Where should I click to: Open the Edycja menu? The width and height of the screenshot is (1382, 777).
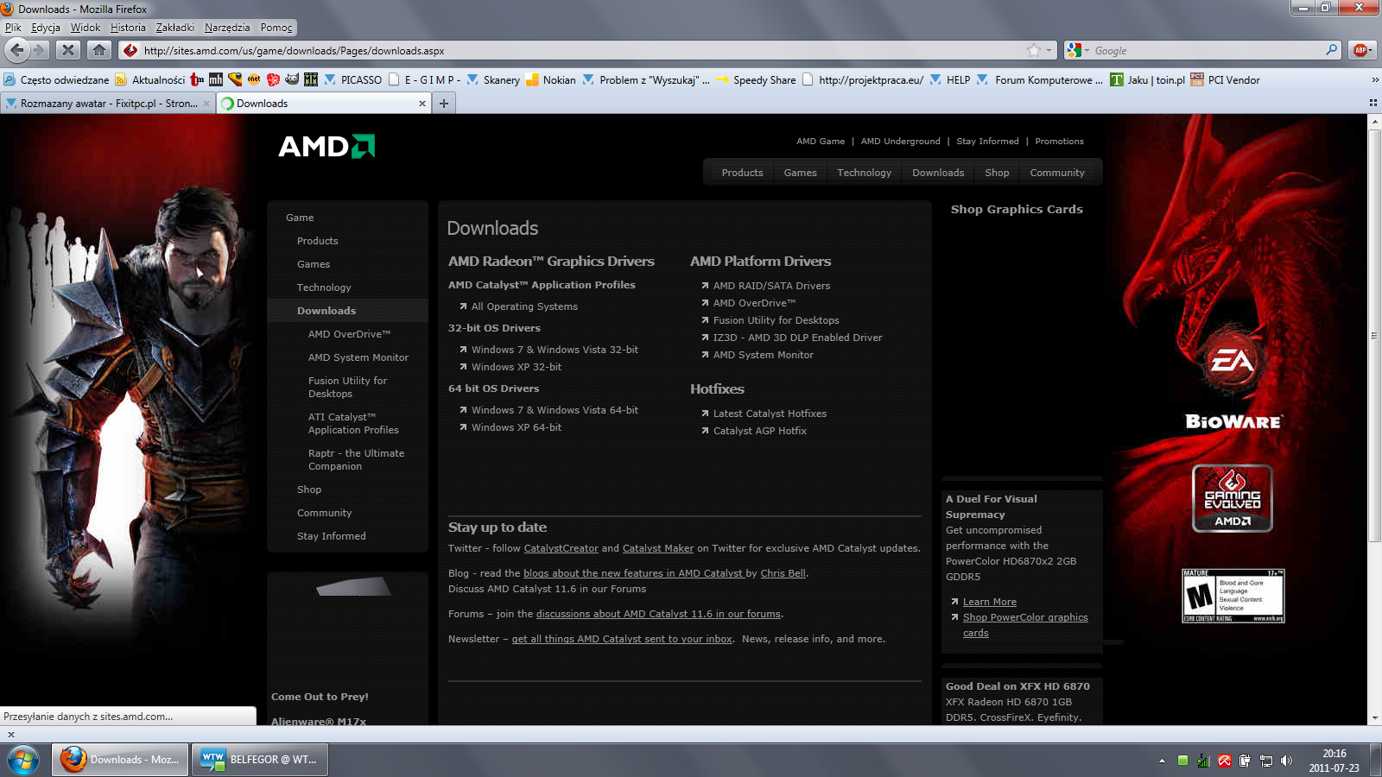[x=46, y=28]
